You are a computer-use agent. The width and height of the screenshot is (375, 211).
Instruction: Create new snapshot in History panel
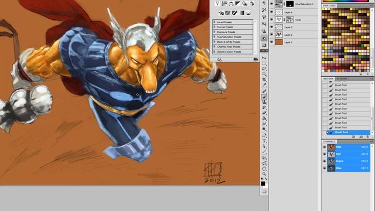[361, 137]
